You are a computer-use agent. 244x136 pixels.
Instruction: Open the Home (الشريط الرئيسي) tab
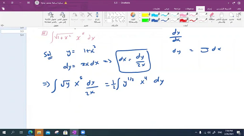coord(224,9)
